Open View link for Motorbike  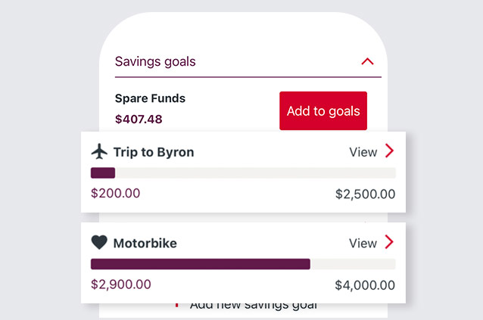[x=363, y=243]
